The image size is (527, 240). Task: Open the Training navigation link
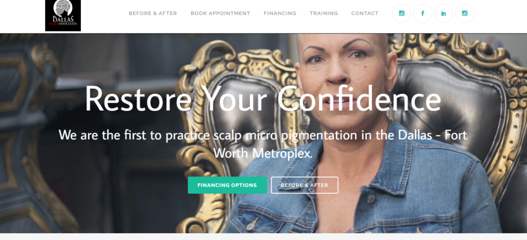click(x=324, y=13)
